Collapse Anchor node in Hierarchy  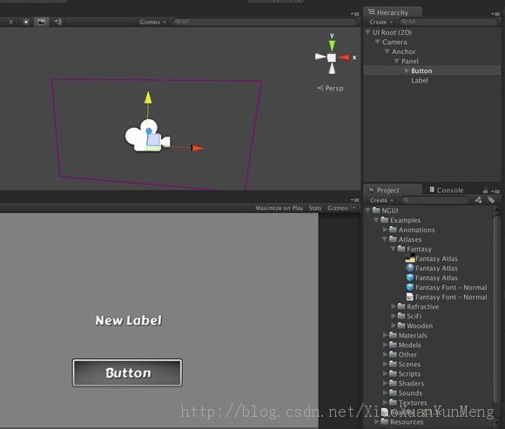coord(387,51)
